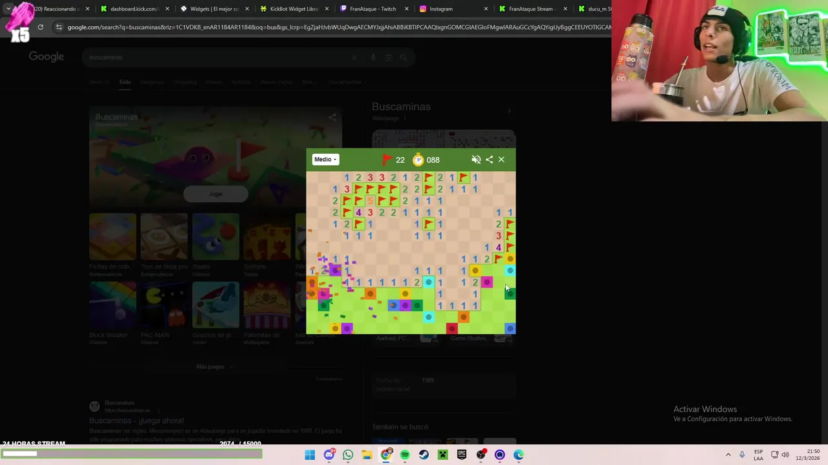Click the Chrome taskbar icon
This screenshot has width=828, height=465.
pos(386,455)
